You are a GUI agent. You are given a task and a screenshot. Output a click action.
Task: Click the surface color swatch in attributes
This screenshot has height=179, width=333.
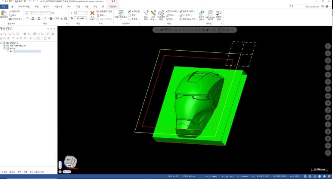(45, 18)
